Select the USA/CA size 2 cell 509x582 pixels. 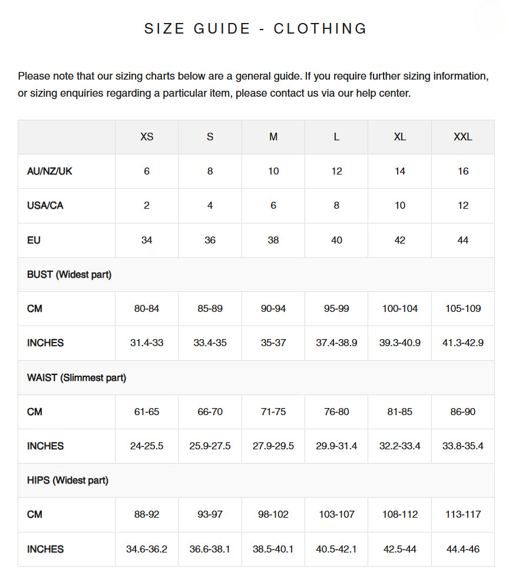point(147,206)
